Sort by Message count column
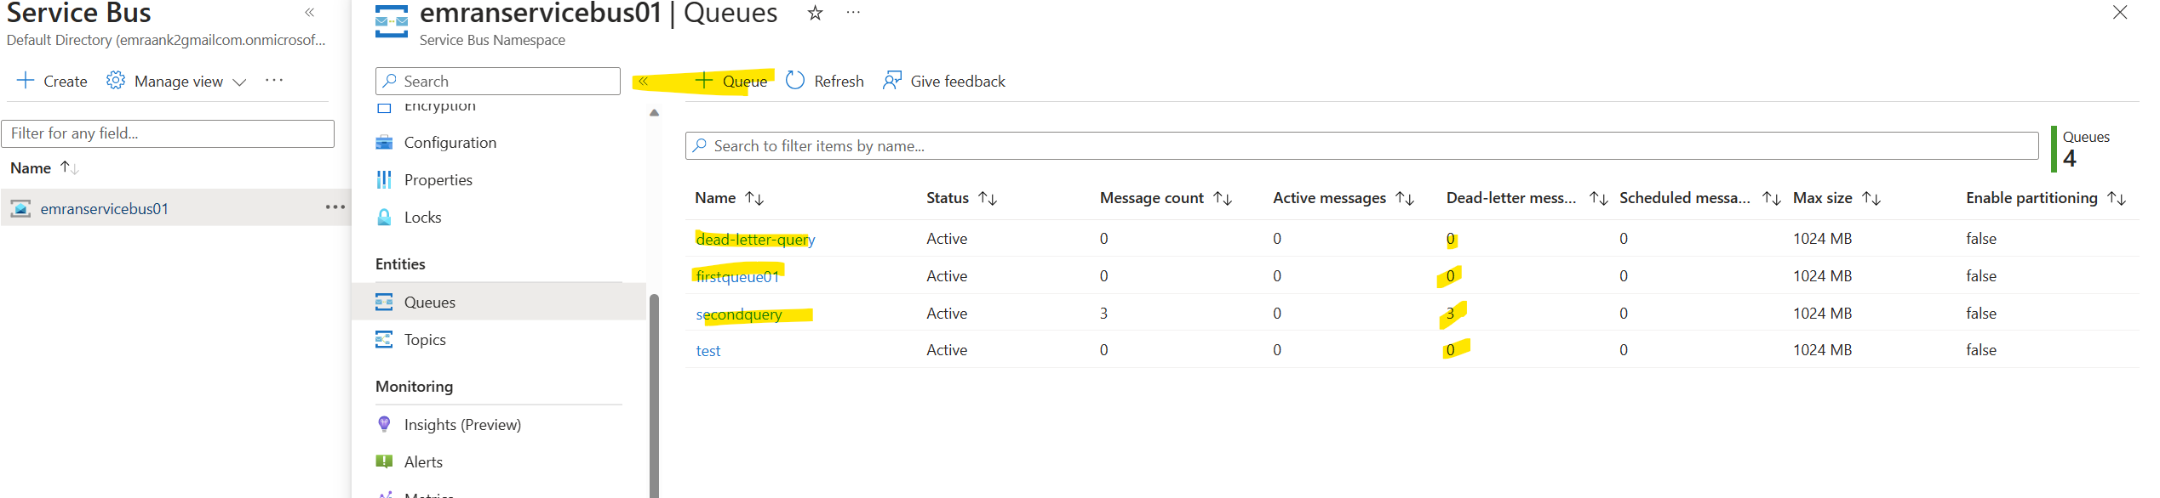 (1166, 198)
